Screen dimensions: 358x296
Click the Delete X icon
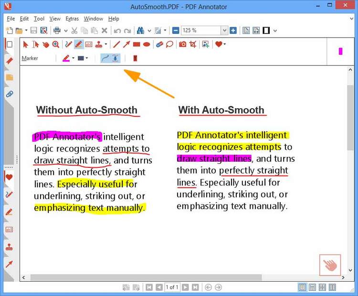click(105, 31)
